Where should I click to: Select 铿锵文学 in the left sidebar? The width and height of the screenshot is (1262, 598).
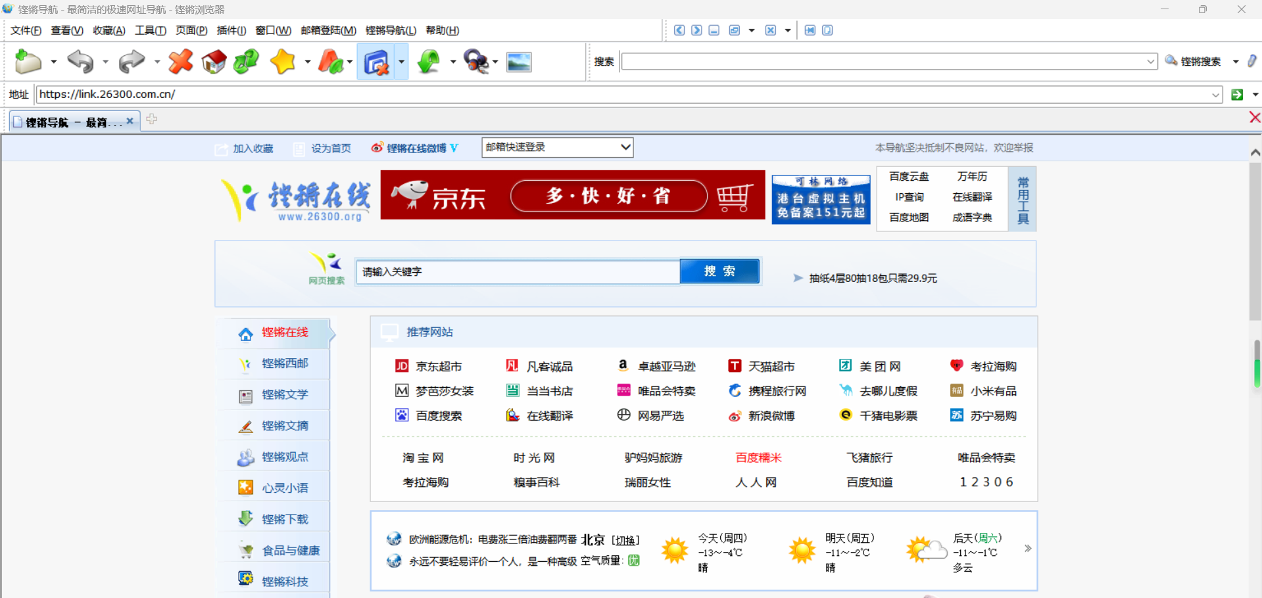285,395
